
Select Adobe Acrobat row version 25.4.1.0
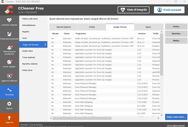click(x=105, y=46)
